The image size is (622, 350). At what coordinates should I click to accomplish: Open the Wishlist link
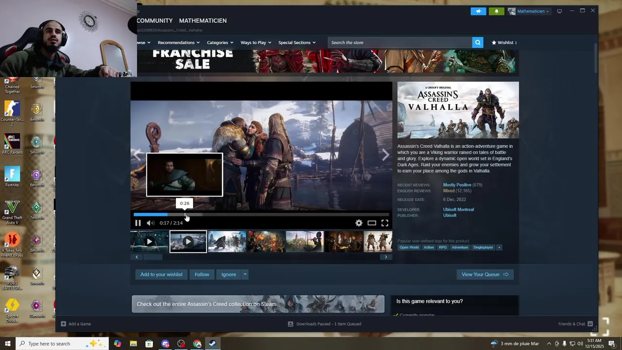[504, 42]
